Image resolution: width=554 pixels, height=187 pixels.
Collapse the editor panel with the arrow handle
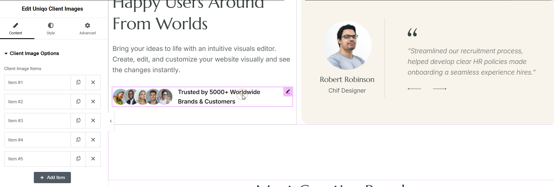coord(111,121)
